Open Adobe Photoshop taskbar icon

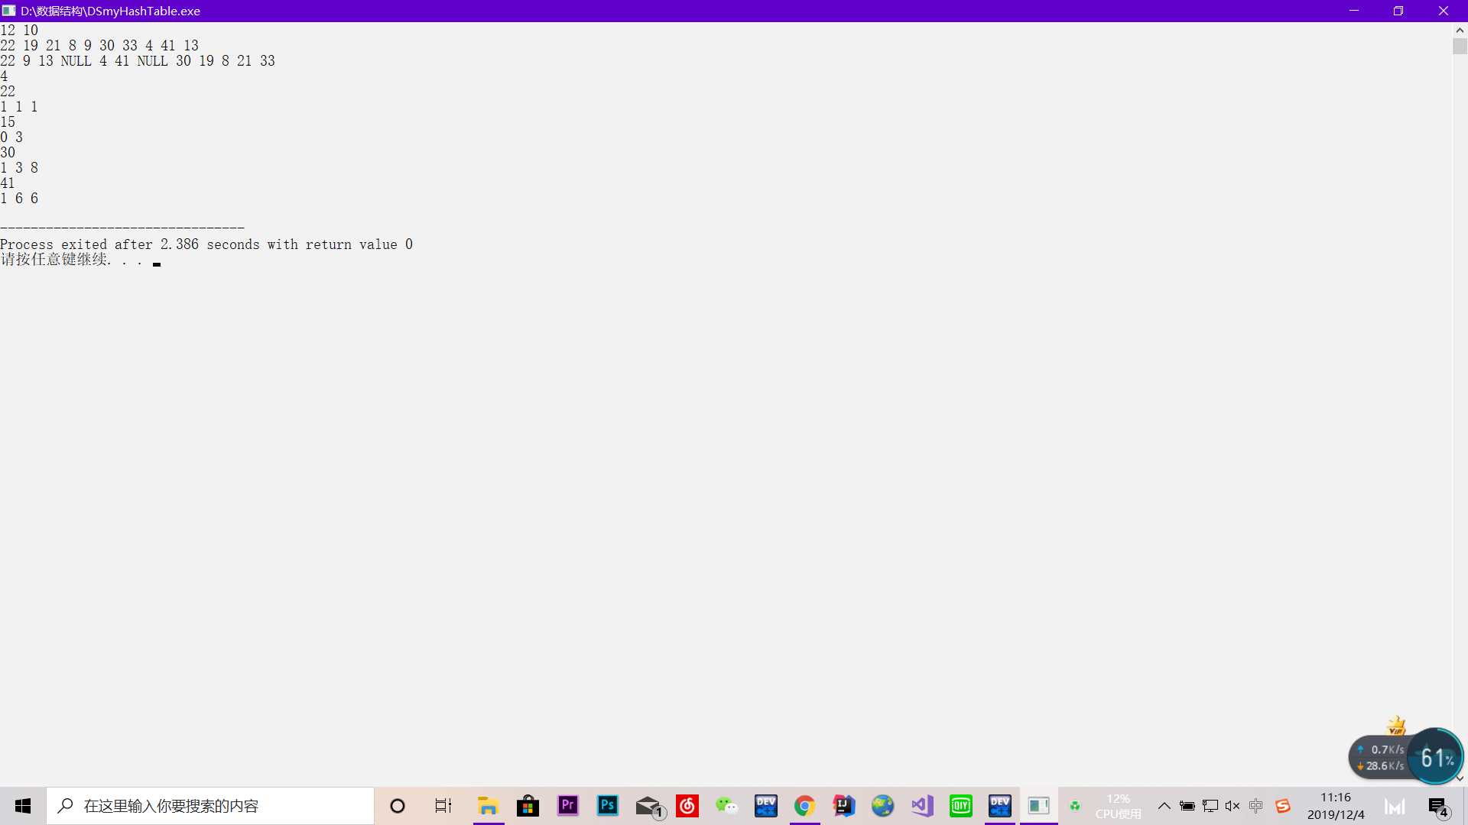(608, 805)
